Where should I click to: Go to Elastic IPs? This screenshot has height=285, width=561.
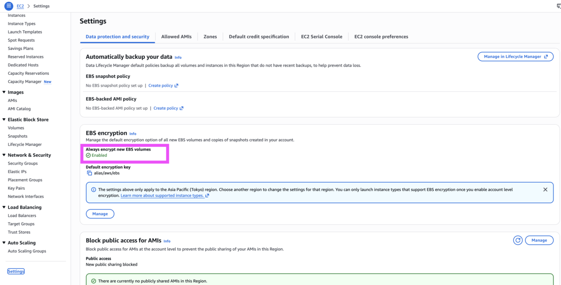tap(17, 172)
